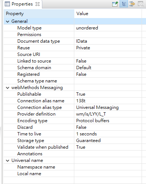
Task: Select Local name property
Action: point(29,174)
